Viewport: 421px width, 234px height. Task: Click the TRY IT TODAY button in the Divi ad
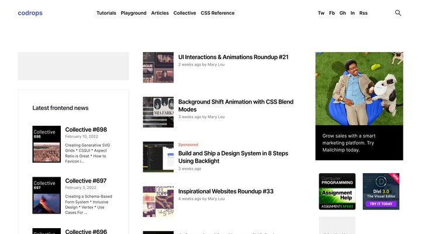point(381,204)
